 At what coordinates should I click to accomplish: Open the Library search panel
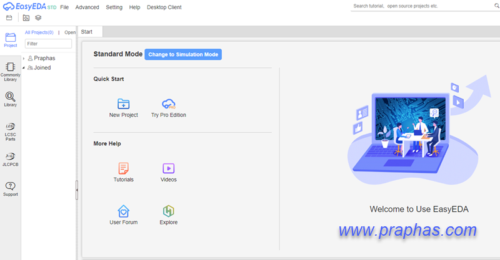[10, 99]
